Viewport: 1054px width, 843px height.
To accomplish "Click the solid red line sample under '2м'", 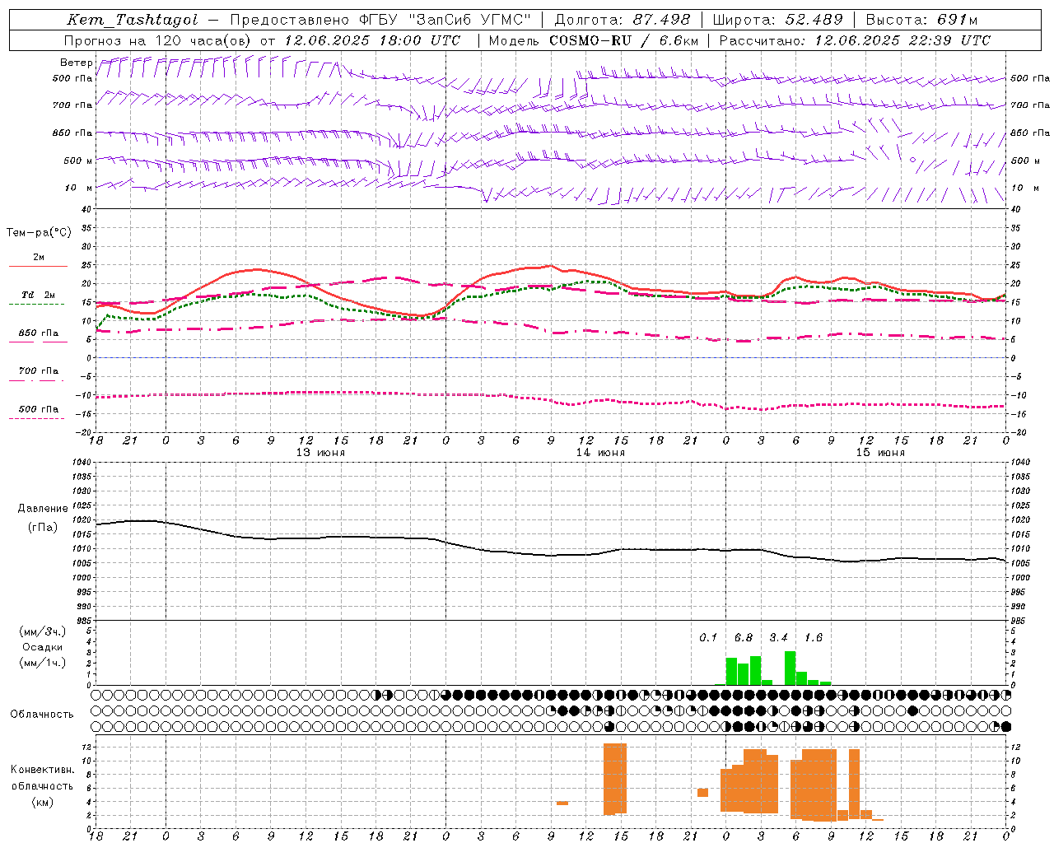I will click(x=38, y=266).
